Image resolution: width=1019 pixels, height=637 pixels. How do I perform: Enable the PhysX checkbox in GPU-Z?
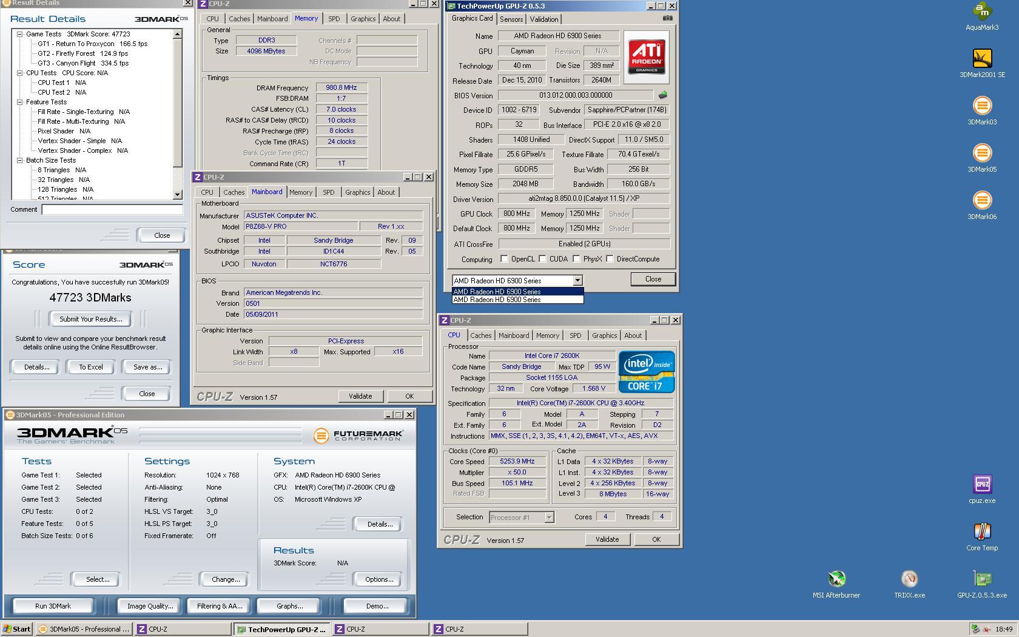tap(576, 259)
